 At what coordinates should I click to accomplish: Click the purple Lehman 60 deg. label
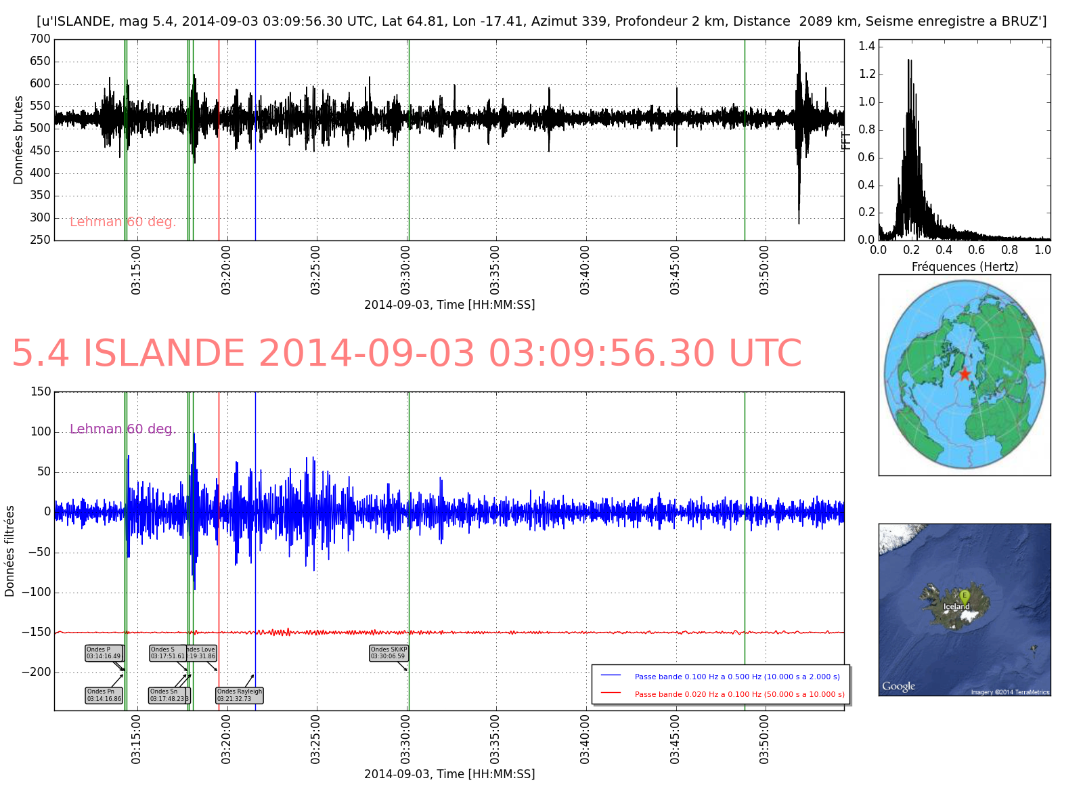[123, 429]
